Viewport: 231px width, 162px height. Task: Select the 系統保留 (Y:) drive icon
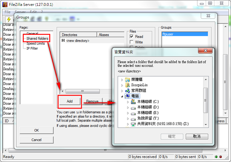pyautogui.click(x=133, y=119)
